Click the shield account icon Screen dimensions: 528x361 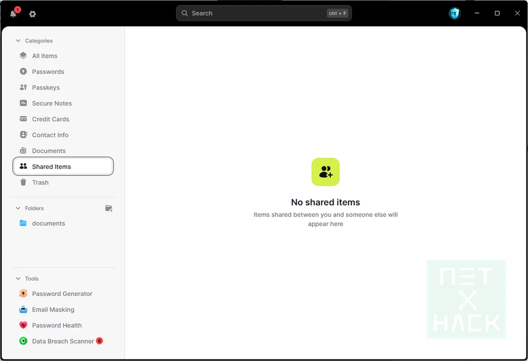pos(454,13)
